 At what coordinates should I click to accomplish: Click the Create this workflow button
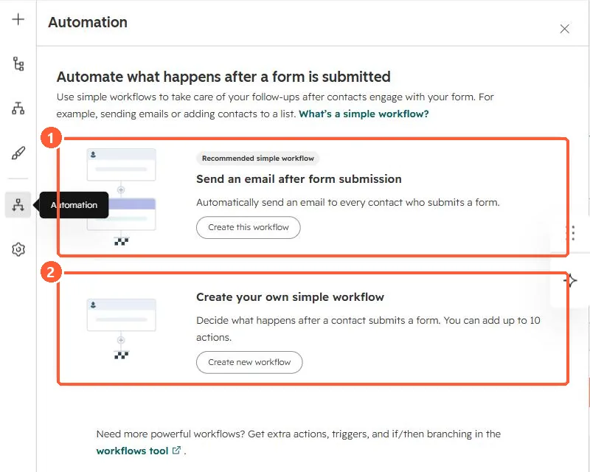coord(249,227)
